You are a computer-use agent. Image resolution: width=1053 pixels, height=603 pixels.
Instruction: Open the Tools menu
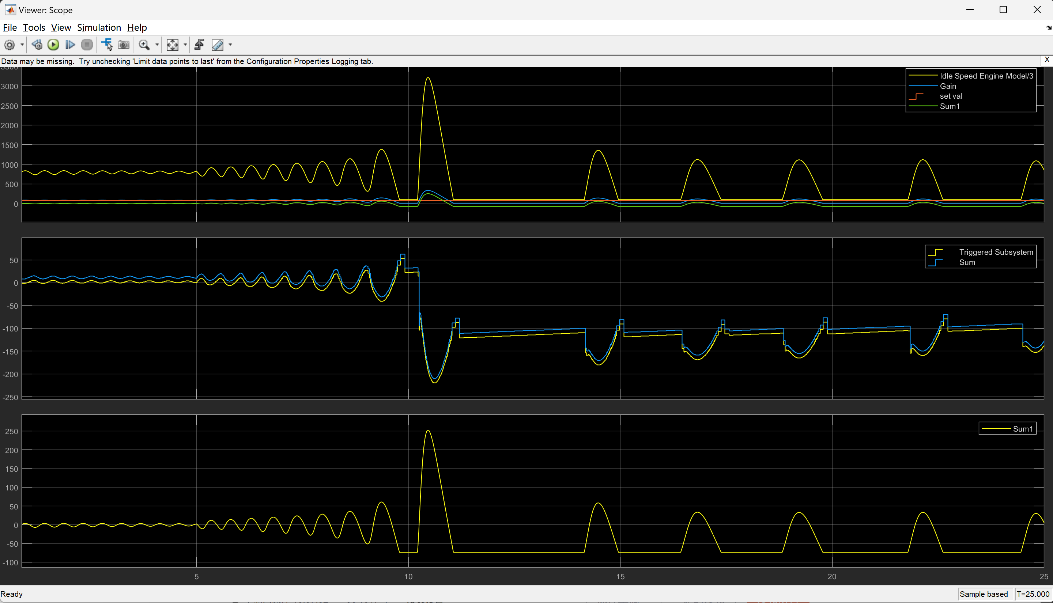click(x=34, y=27)
